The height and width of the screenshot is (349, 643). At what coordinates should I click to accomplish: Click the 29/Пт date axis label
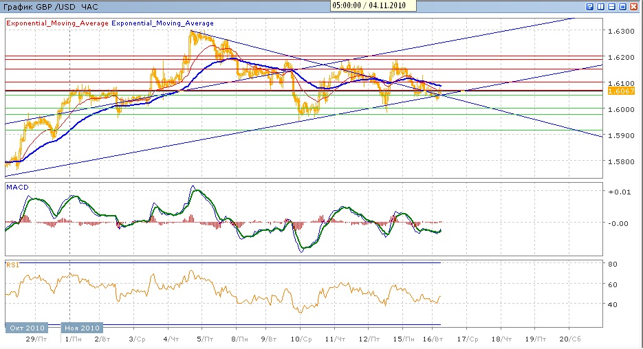point(36,339)
